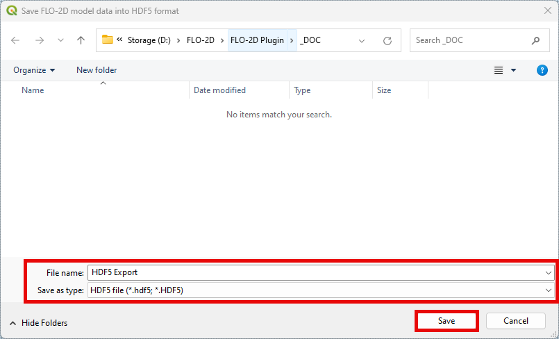Cancel the save dialog
559x339 pixels.
pyautogui.click(x=515, y=321)
